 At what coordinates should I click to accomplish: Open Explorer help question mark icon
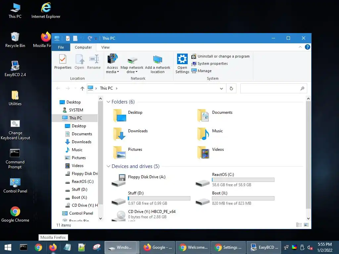307,47
